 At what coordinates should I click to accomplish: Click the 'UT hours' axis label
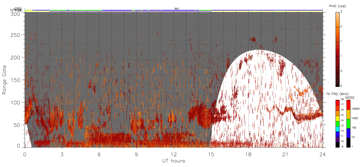click(174, 161)
